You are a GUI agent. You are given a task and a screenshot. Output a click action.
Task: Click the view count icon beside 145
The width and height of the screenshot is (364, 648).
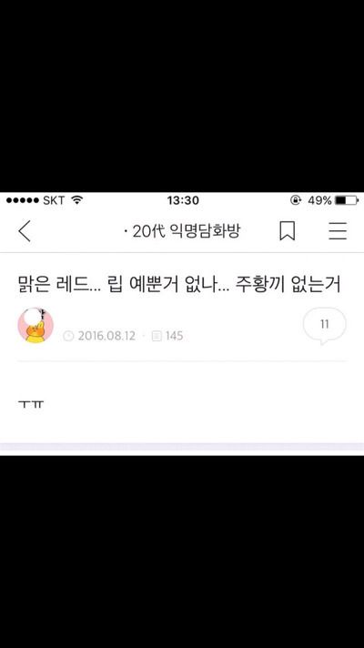157,336
